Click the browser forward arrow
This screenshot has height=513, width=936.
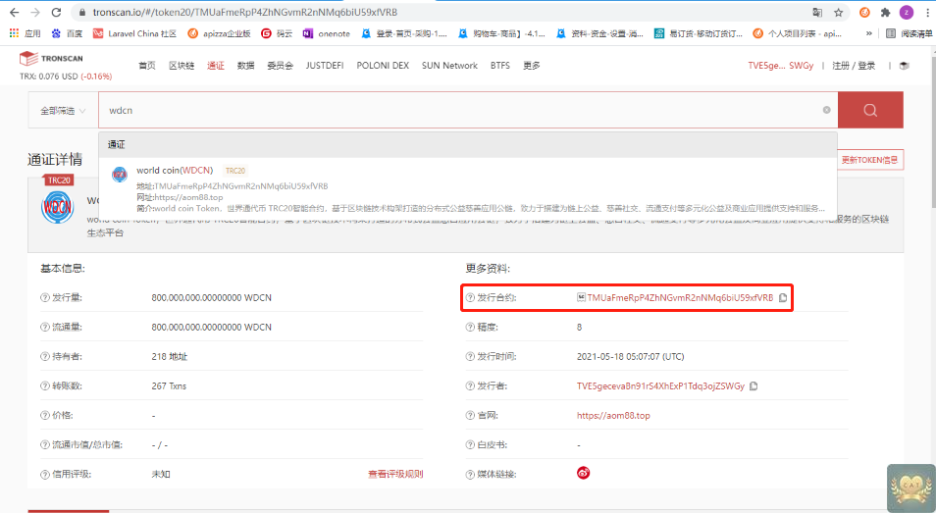tap(35, 12)
